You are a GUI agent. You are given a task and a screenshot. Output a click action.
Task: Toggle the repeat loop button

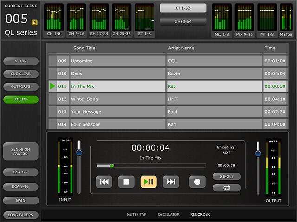pos(227,188)
